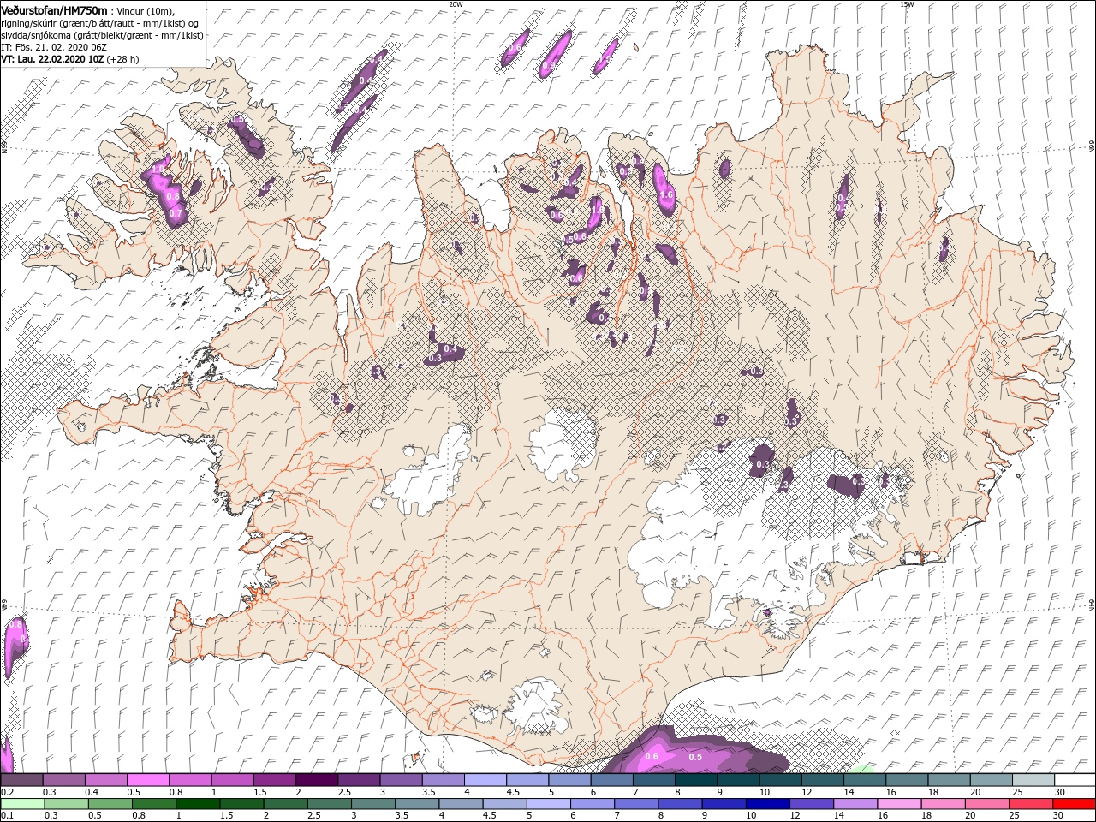Click the 'Vindur (10m)' label in the header
This screenshot has height=822, width=1096.
click(146, 11)
